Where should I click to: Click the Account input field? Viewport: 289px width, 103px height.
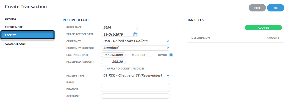pyautogui.click(x=135, y=96)
